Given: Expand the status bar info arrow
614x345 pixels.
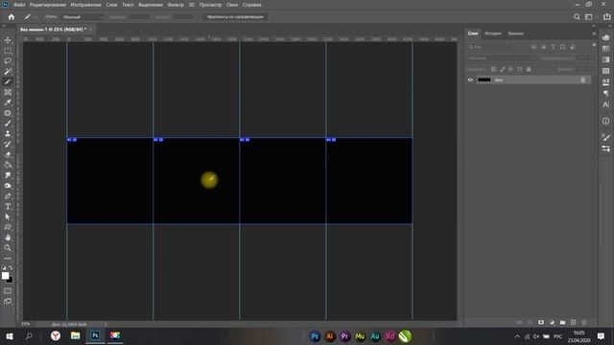Looking at the screenshot, I should click(106, 324).
